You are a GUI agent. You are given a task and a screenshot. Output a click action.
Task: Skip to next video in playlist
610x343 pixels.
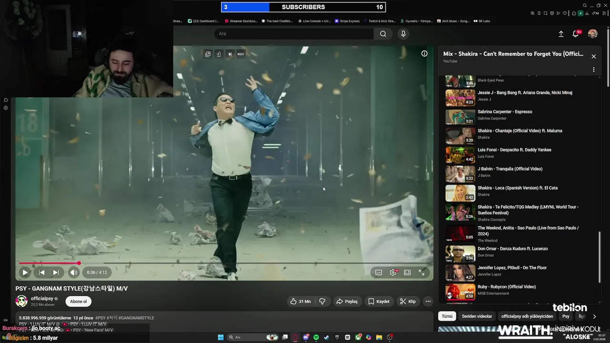pos(56,272)
